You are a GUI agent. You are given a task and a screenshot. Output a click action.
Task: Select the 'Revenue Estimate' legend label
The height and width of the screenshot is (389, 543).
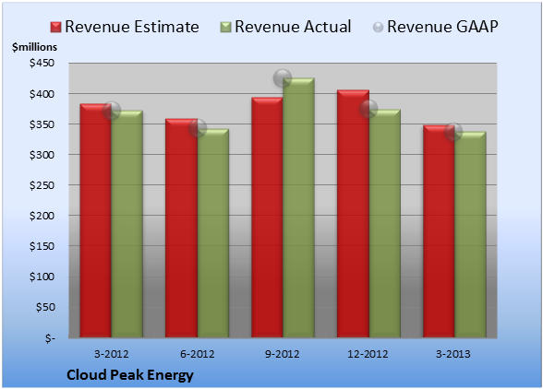(132, 27)
